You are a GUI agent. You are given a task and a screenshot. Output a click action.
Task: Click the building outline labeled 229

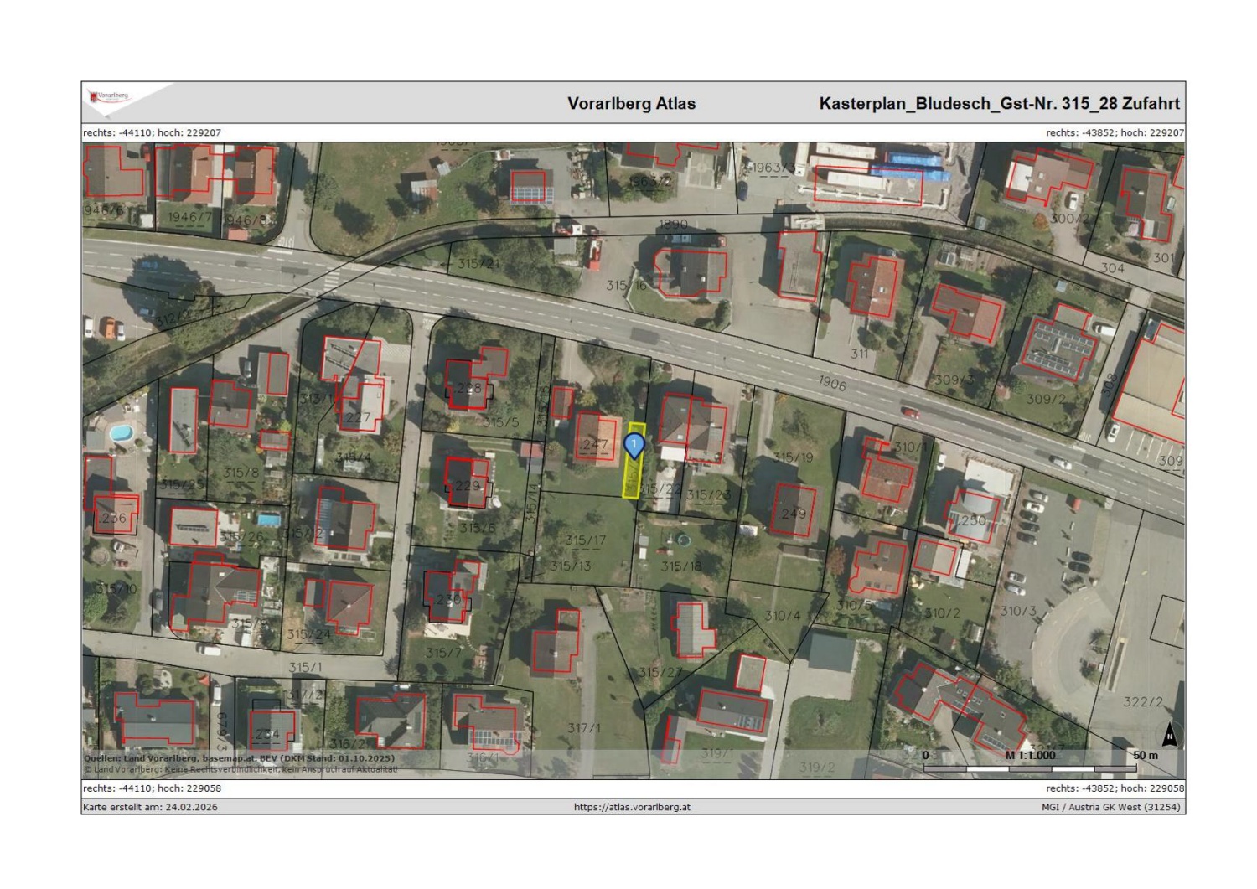point(466,483)
